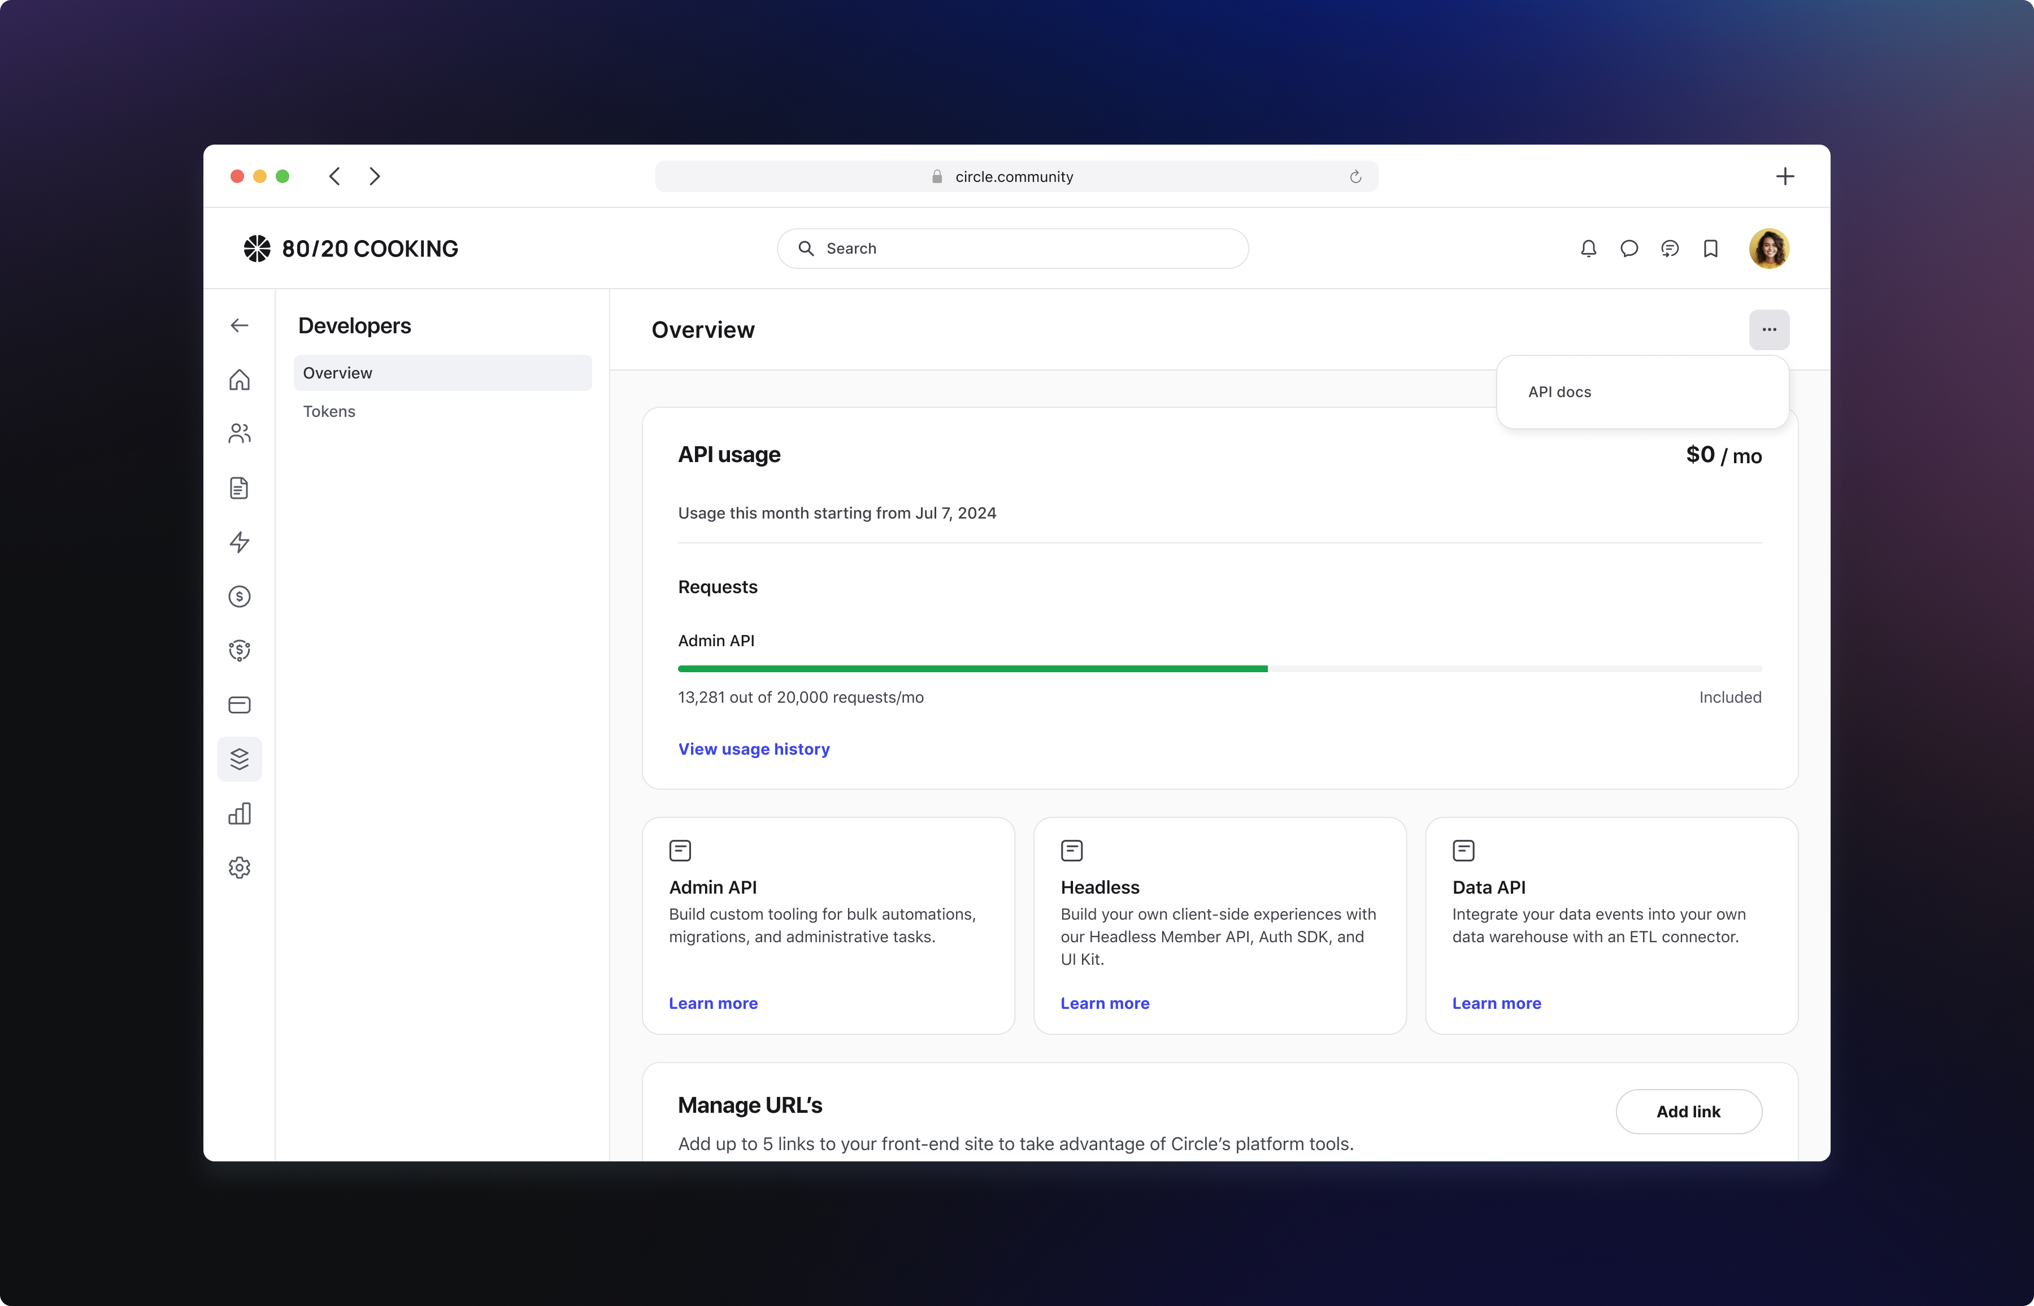Open the lightning bolt workflows icon

coord(239,542)
